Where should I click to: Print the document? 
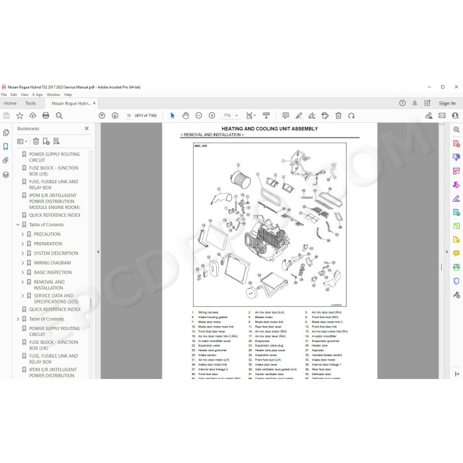[46, 116]
